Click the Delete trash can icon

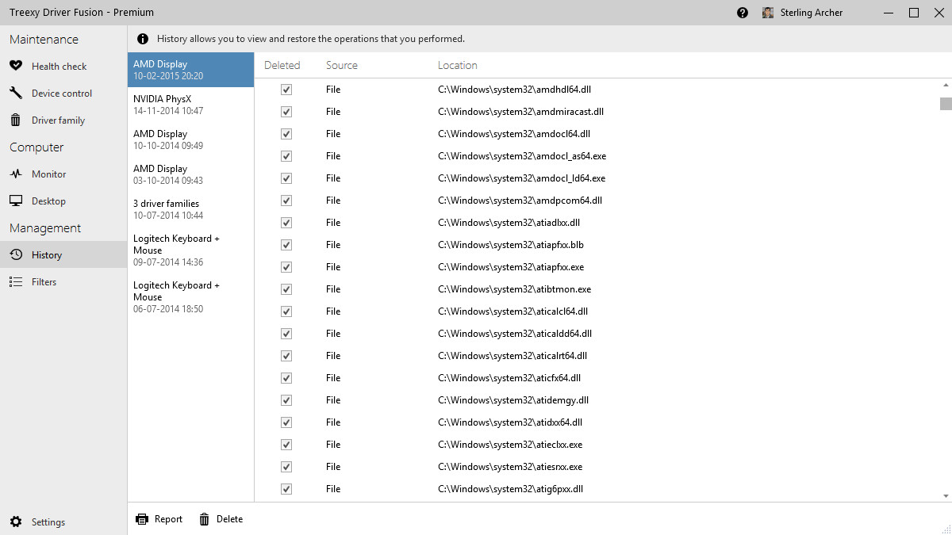click(204, 519)
